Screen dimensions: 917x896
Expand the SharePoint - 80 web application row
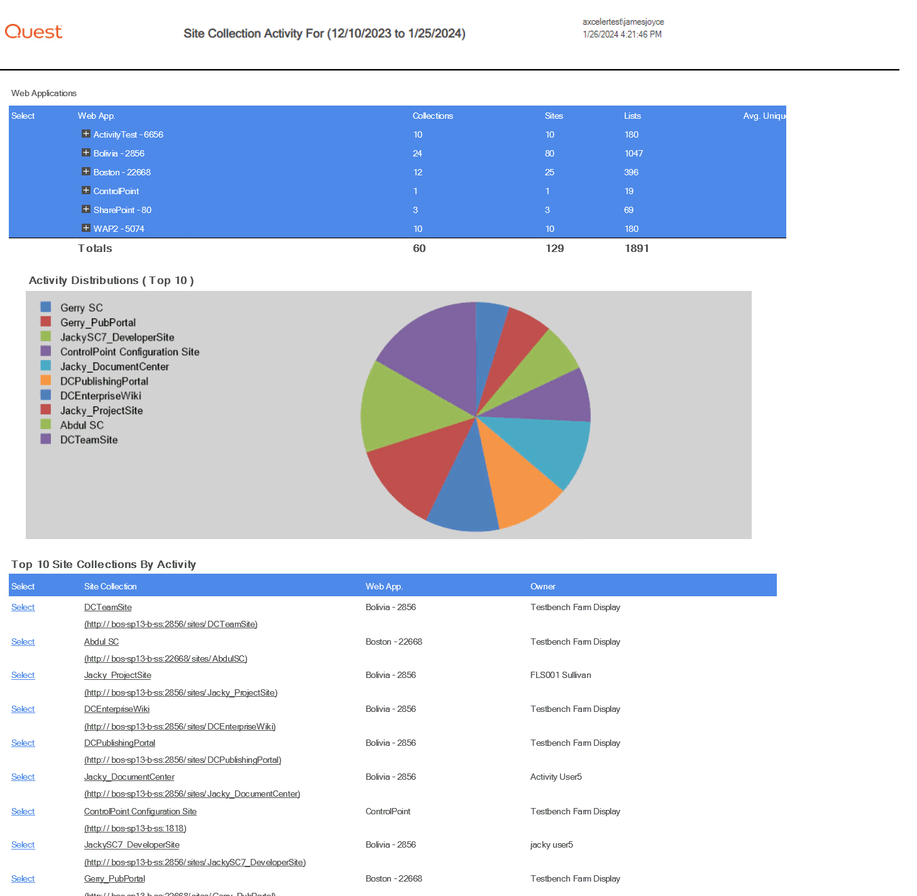tap(85, 209)
